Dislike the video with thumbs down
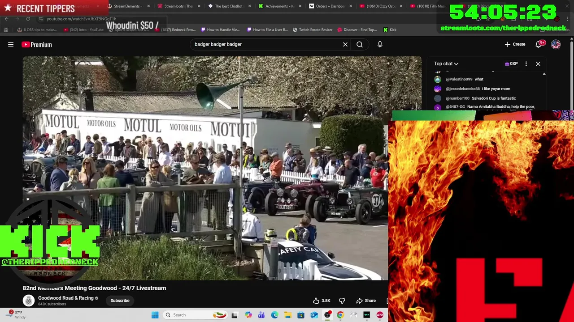574x322 pixels. click(342, 301)
